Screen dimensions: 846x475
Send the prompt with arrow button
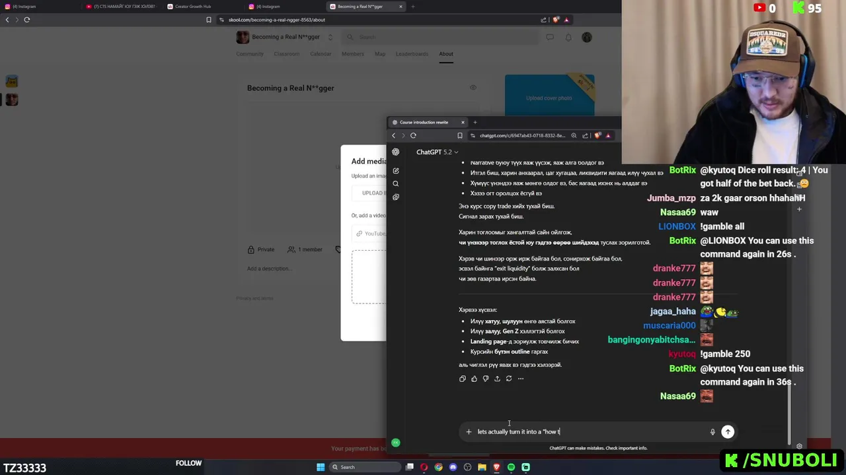727,432
